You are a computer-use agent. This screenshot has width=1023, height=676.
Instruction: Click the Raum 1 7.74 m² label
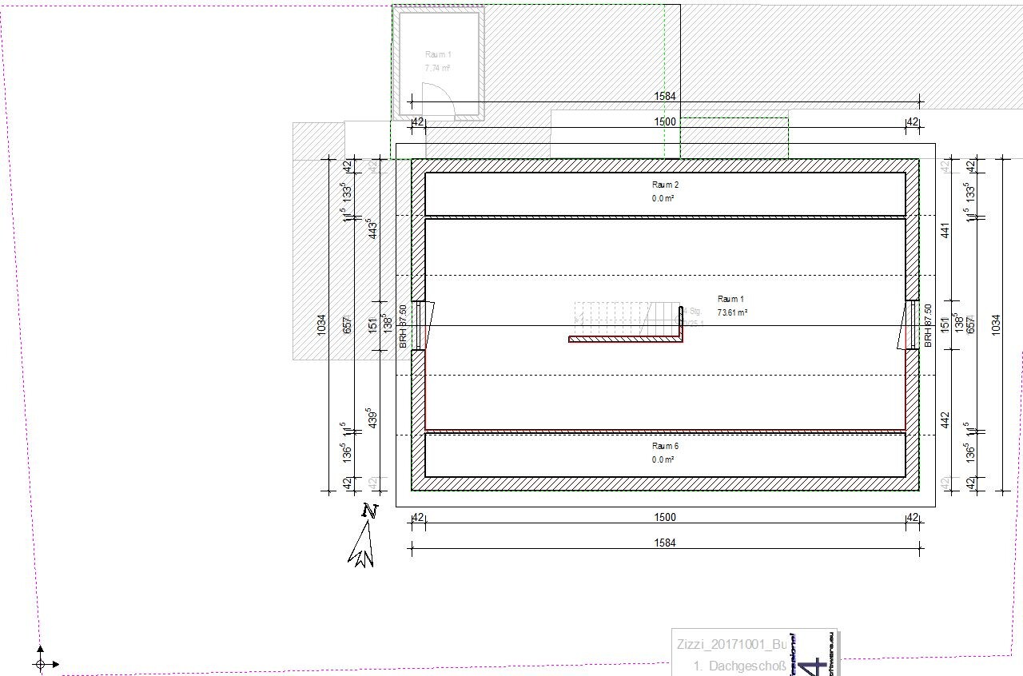[x=438, y=62]
